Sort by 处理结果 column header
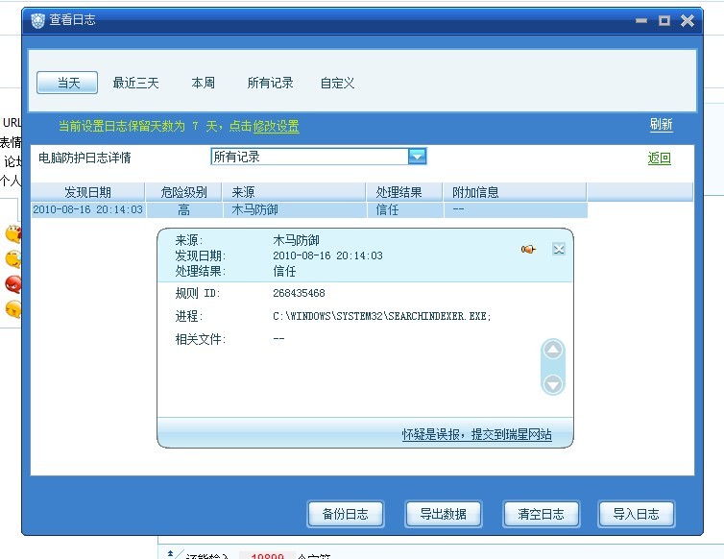724x559 pixels. click(x=404, y=192)
